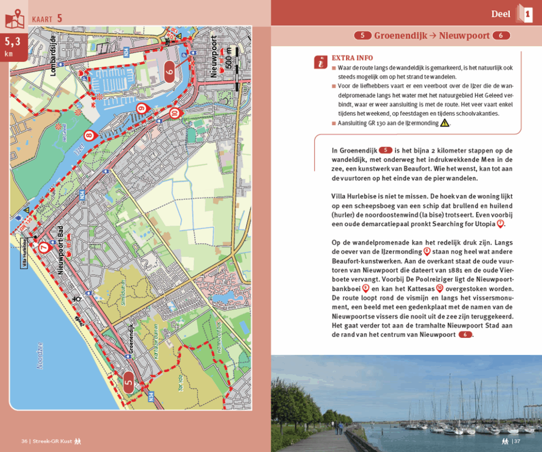The image size is (542, 452).
Task: Click the 'KAART 5' label
Action: [47, 19]
